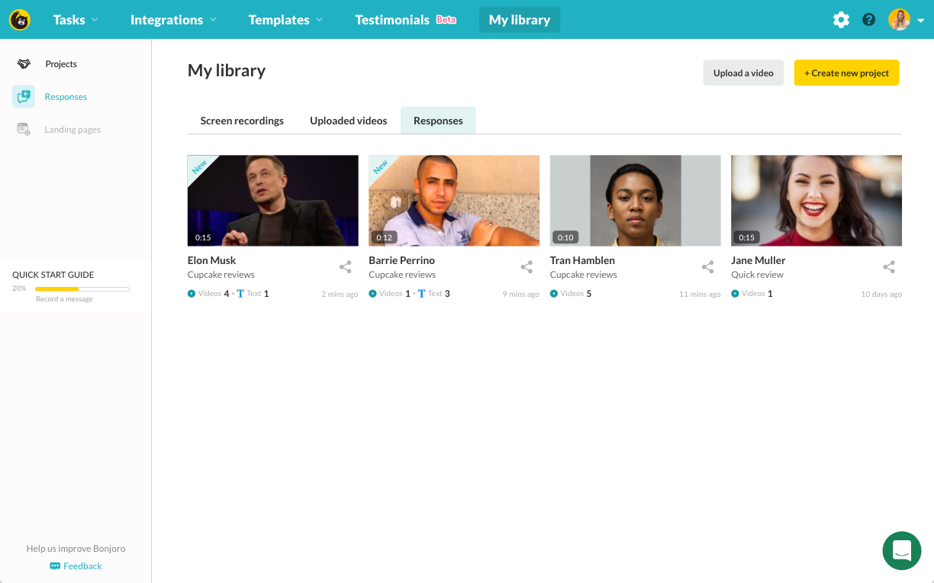
Task: Open the Barrie Perrino video thumbnail
Action: tap(454, 201)
